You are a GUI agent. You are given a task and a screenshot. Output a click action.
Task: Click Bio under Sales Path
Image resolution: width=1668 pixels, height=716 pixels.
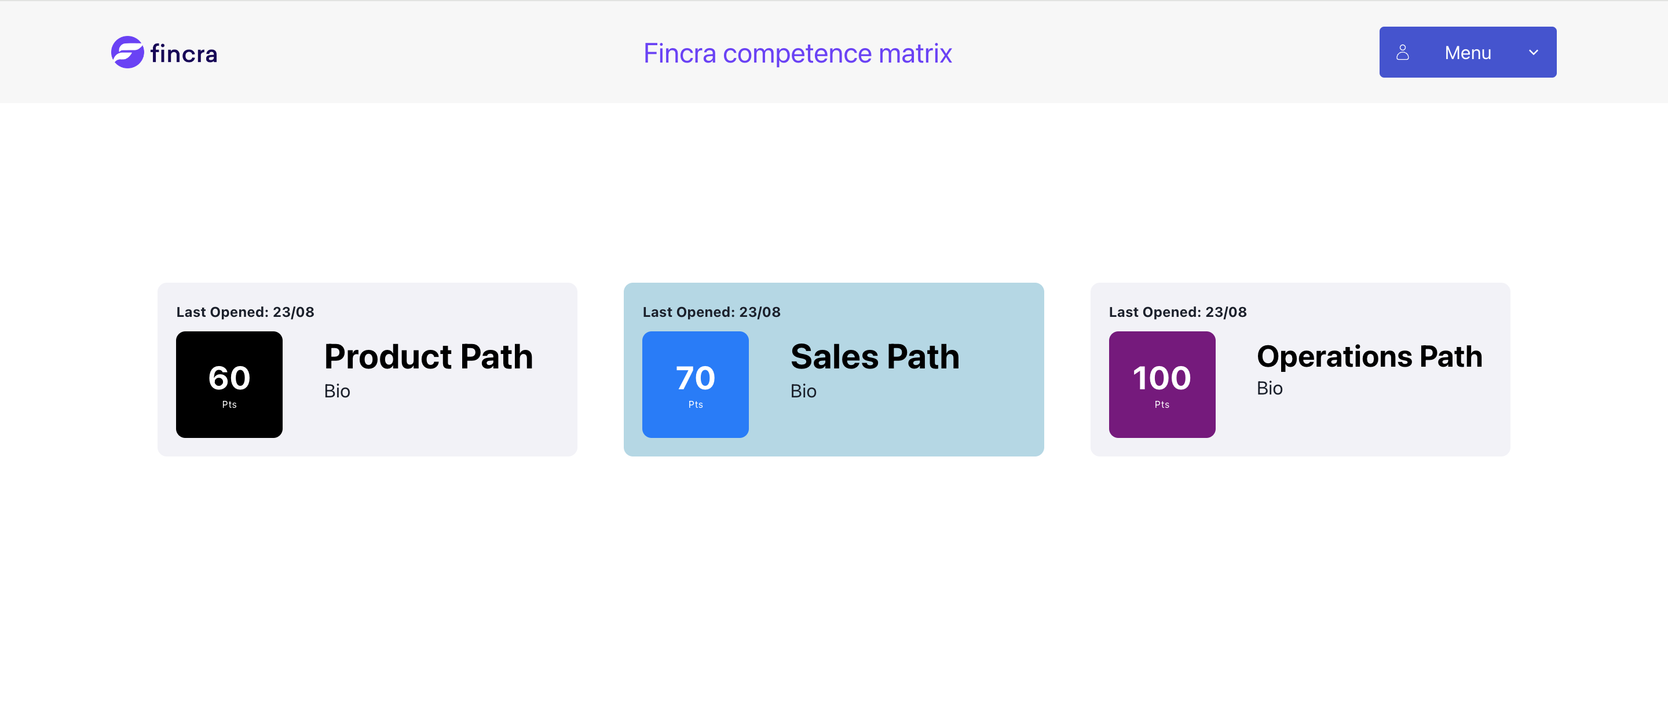(803, 391)
